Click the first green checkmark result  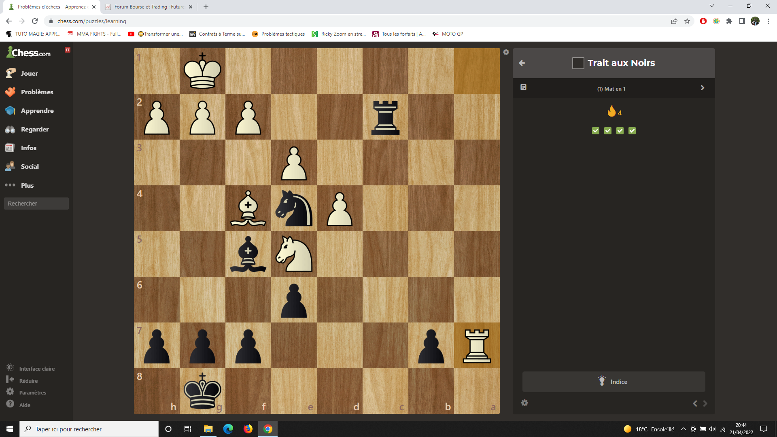click(595, 131)
